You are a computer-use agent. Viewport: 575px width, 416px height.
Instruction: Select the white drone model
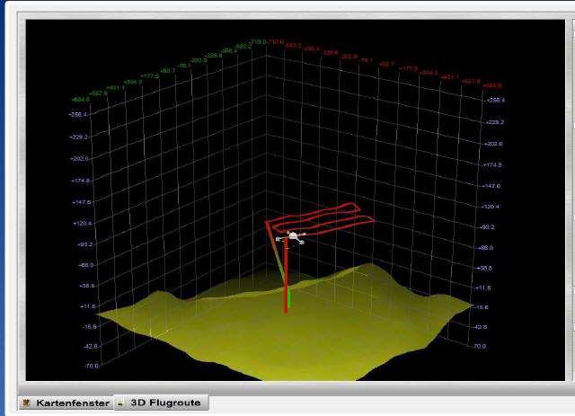coord(293,237)
